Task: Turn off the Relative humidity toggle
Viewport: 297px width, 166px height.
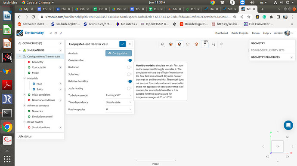Action: coord(130,81)
